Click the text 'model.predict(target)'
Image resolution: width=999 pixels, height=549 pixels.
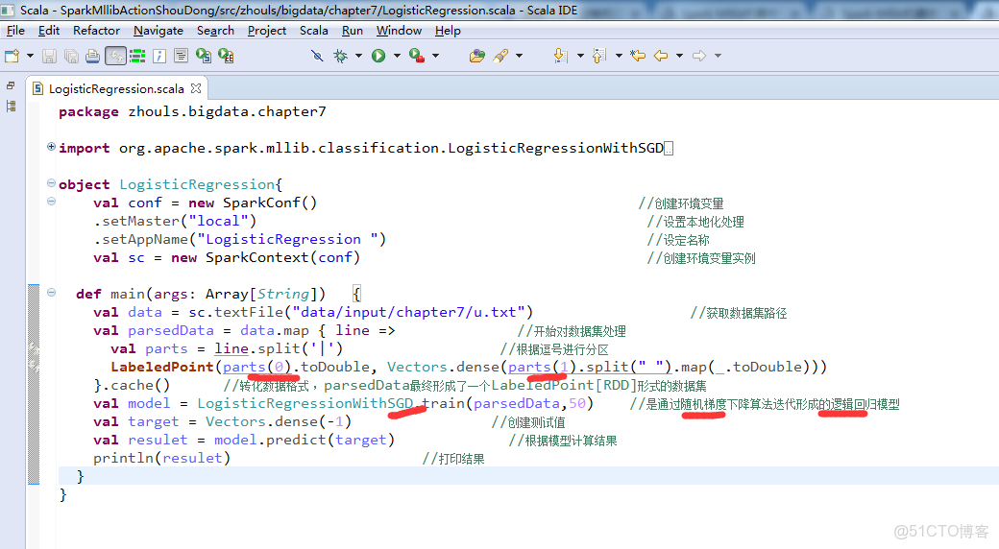[305, 440]
